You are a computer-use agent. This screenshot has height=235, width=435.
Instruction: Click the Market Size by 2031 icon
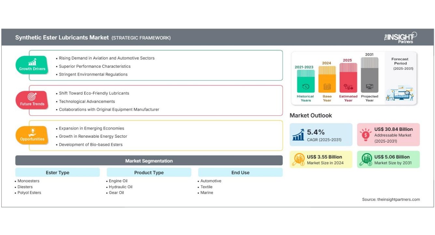pyautogui.click(x=366, y=159)
